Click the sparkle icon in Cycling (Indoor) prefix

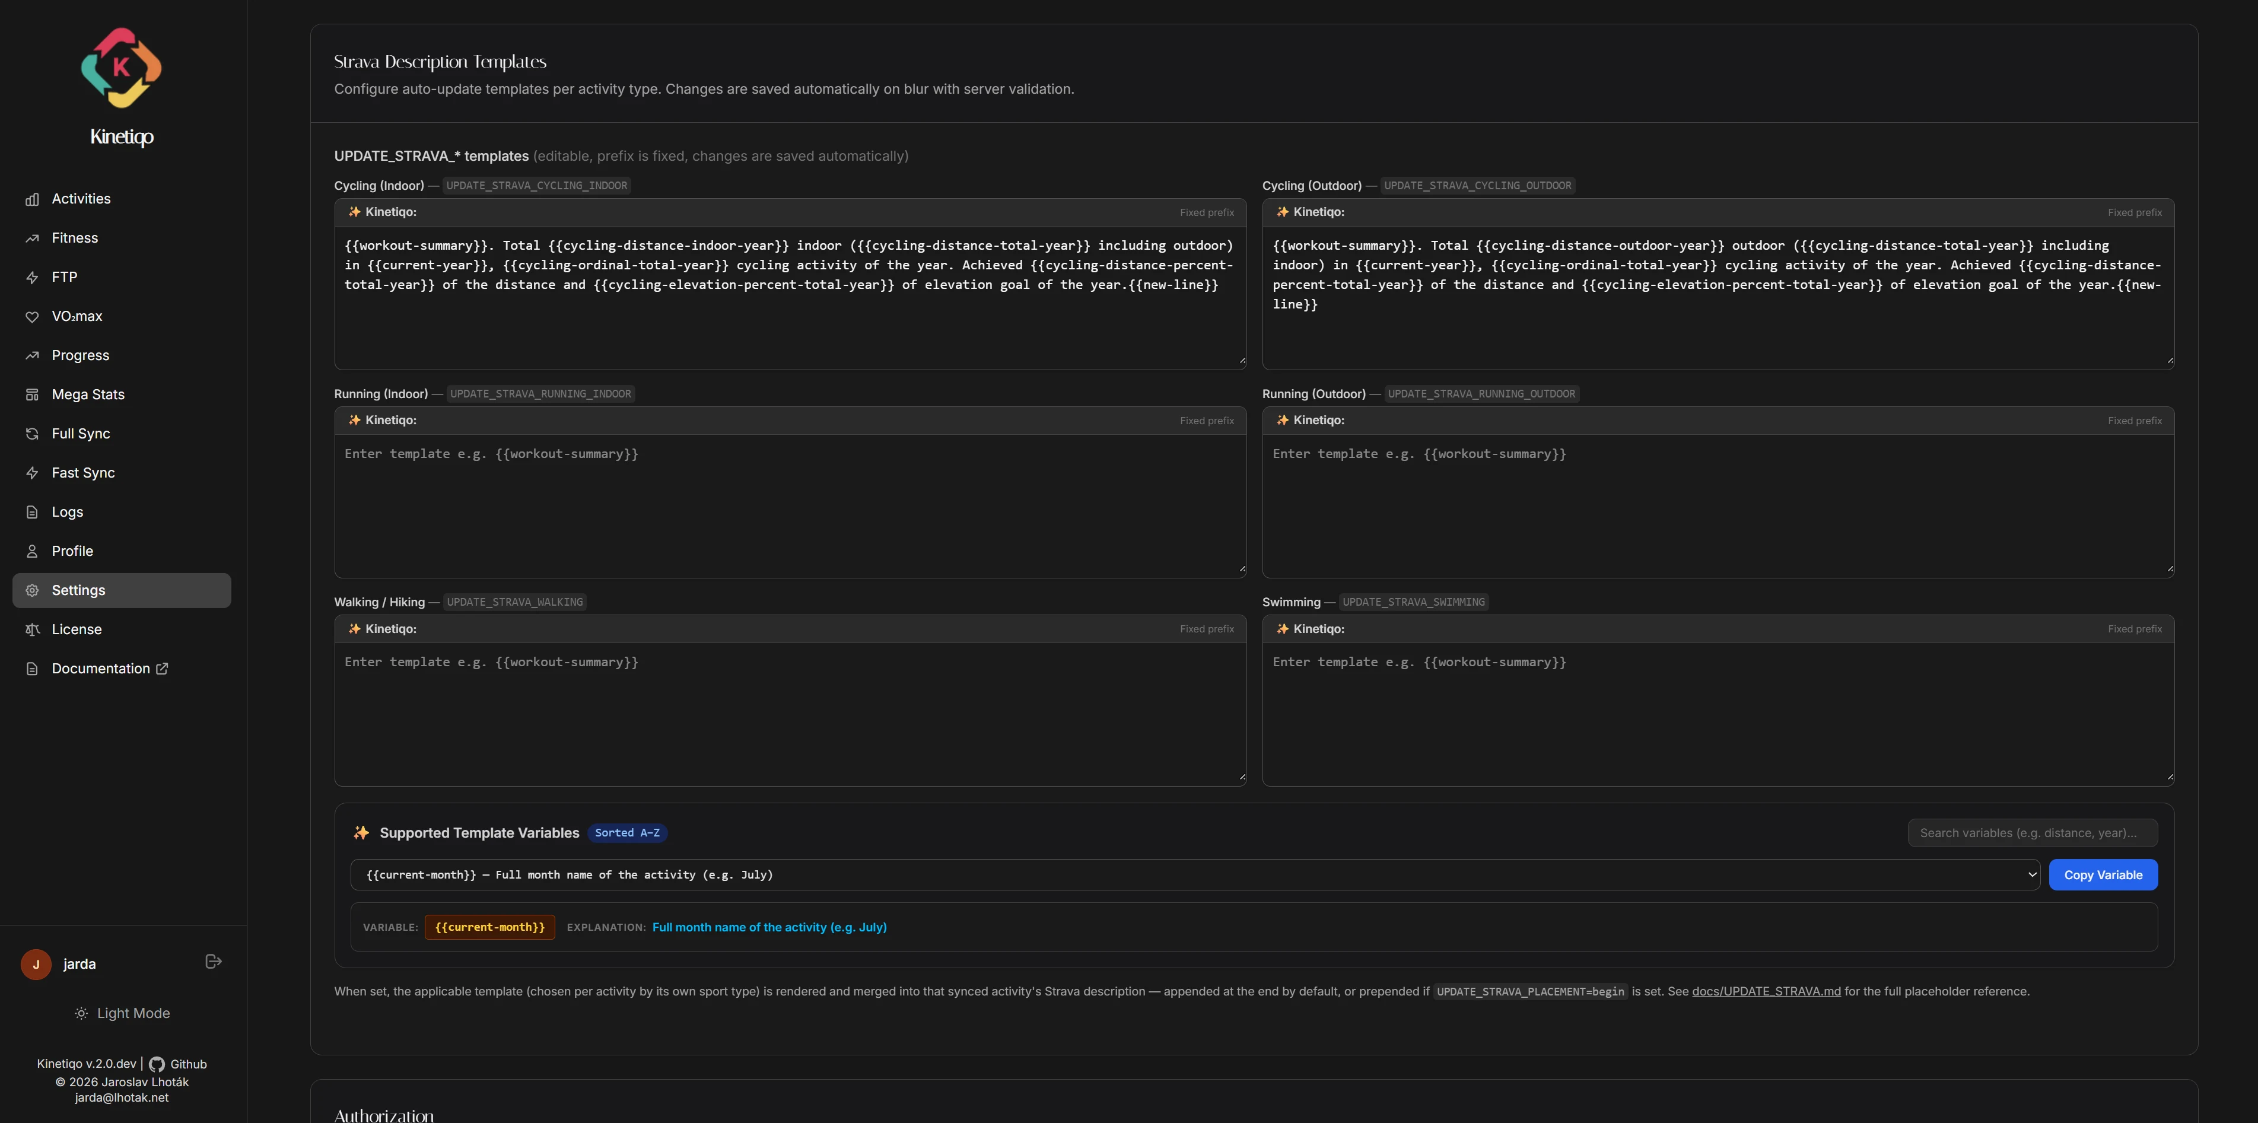coord(354,212)
